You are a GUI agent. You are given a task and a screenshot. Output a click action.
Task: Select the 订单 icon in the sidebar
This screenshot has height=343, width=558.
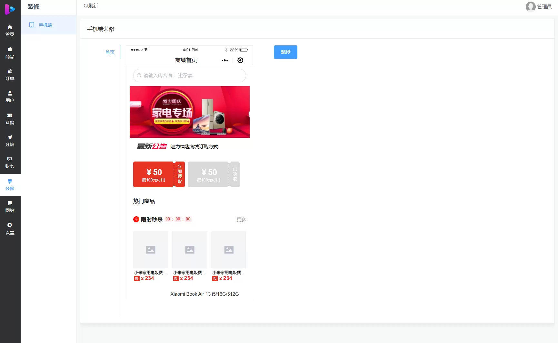point(10,74)
